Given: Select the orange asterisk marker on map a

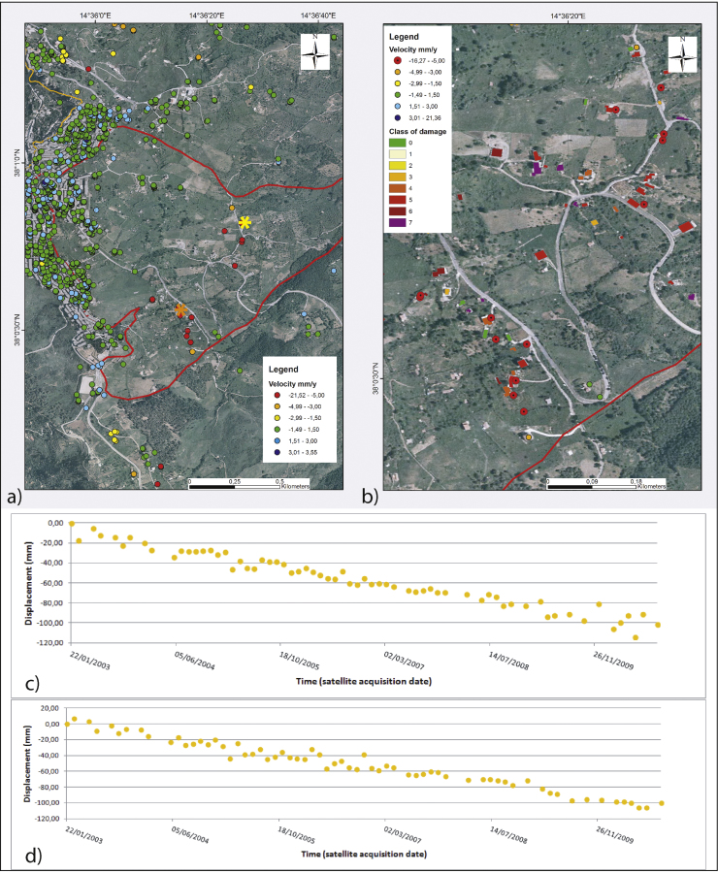Looking at the screenshot, I should tap(180, 309).
